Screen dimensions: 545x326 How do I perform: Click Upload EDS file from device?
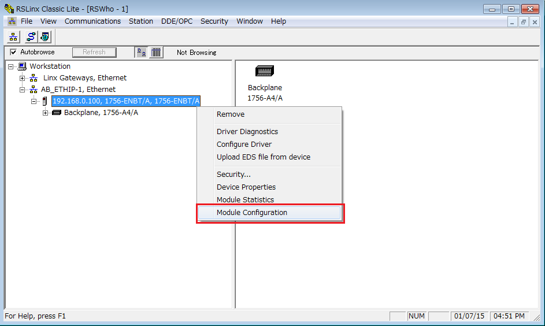pos(263,157)
